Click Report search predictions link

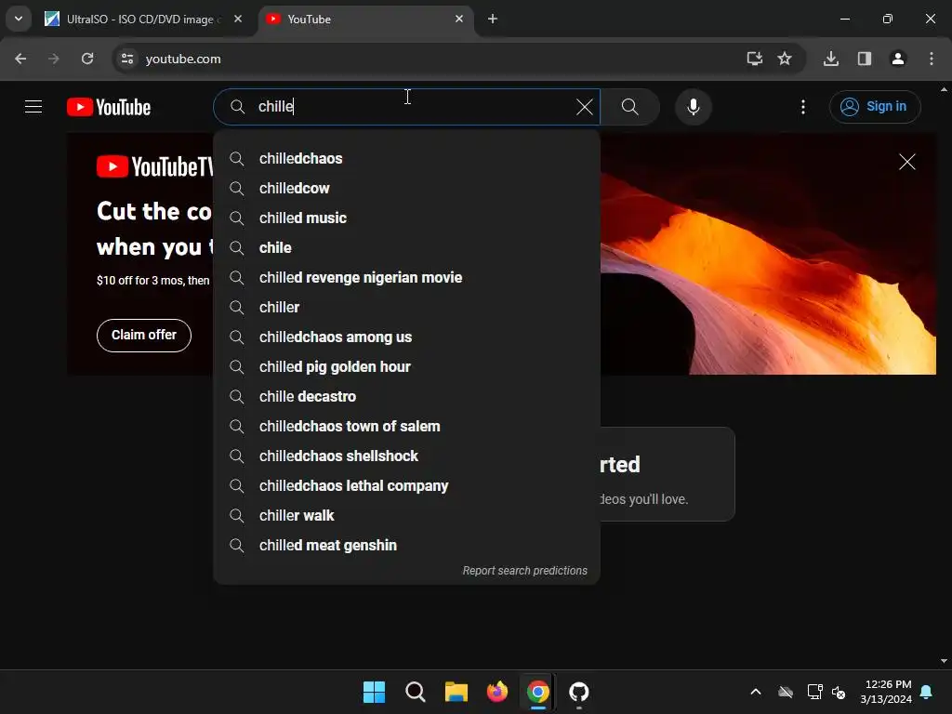pos(524,571)
